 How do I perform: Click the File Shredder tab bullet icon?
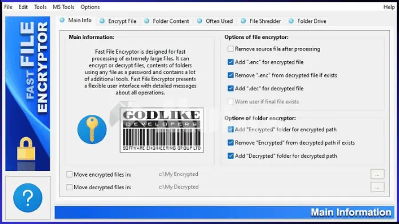coord(244,21)
